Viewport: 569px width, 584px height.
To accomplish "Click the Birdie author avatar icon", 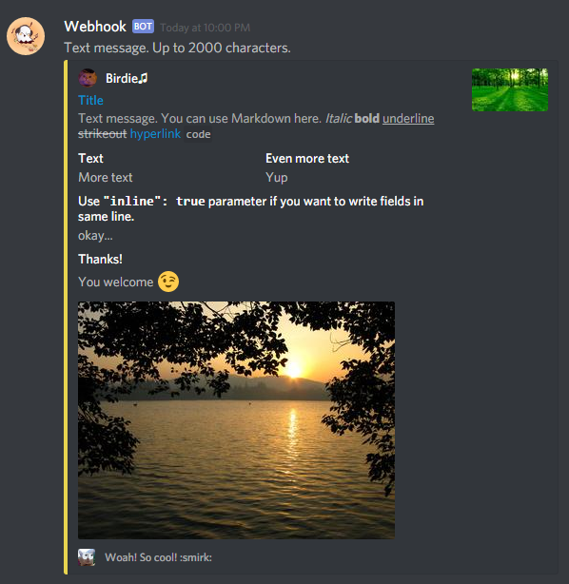I will tap(88, 78).
